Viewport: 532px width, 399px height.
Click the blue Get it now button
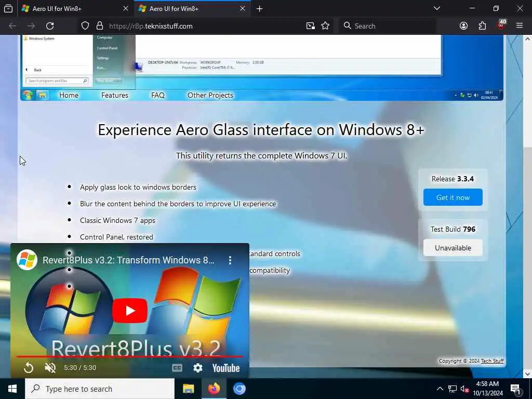453,197
